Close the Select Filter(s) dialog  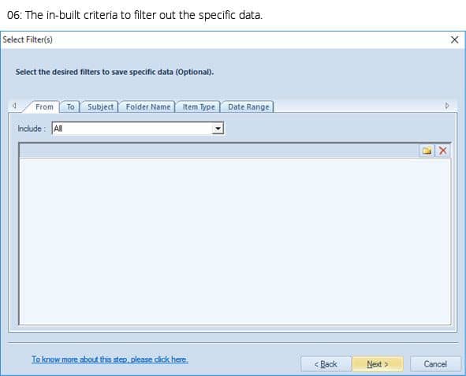[x=454, y=39]
